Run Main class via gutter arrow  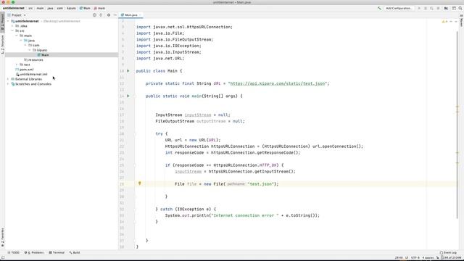point(128,71)
